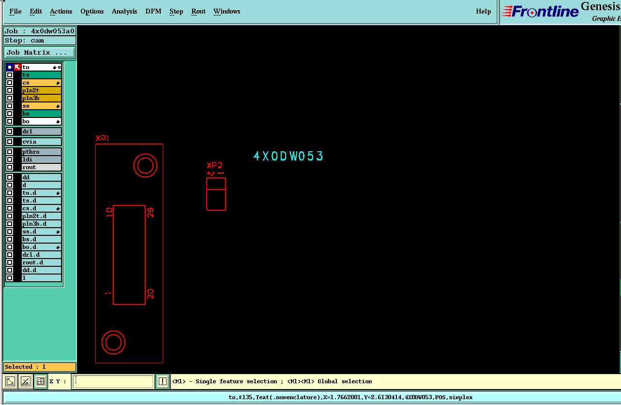Select the 'cs.d' layer name
Screen dimensions: 621x405
[x=42, y=208]
